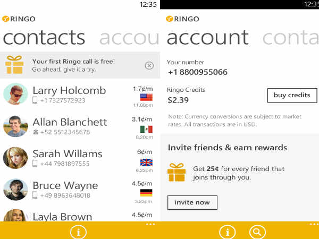Tap the Mexico flag next to Allan Blanchett

coord(146,129)
